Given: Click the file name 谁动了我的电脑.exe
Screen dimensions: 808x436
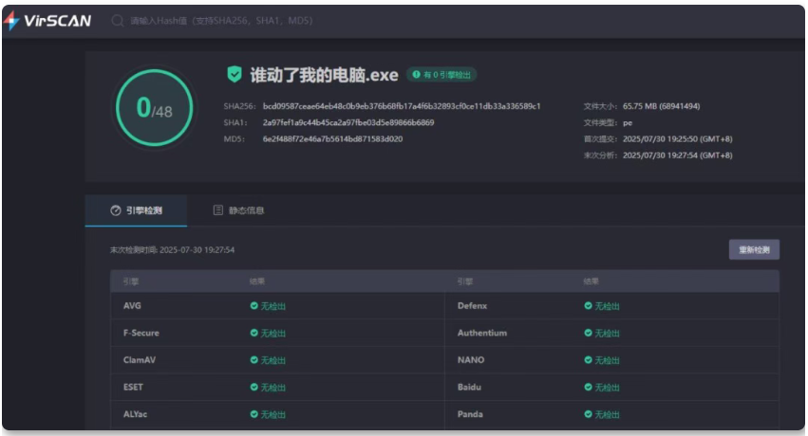Looking at the screenshot, I should click(324, 75).
